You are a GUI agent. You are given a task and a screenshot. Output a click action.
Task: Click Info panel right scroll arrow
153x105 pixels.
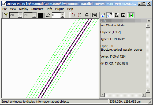point(144,95)
